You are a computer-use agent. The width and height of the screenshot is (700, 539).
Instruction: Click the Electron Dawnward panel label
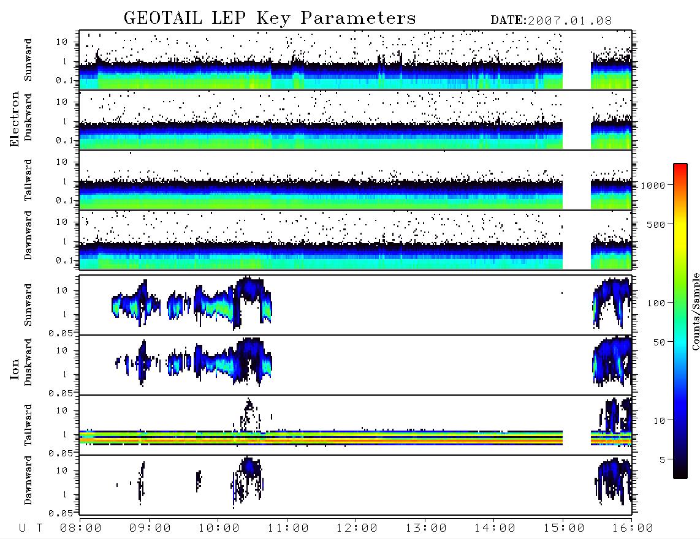(28, 235)
